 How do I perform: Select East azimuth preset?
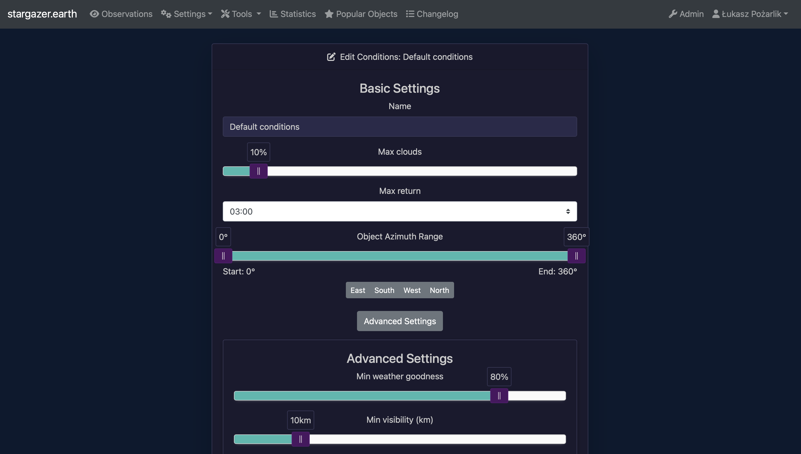358,290
